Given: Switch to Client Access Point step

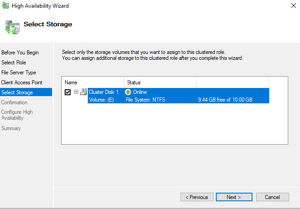Looking at the screenshot, I should (22, 83).
